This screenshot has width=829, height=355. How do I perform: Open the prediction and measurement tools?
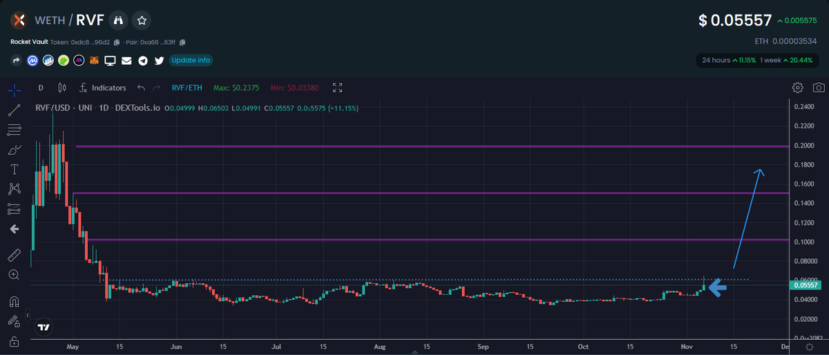pyautogui.click(x=14, y=209)
